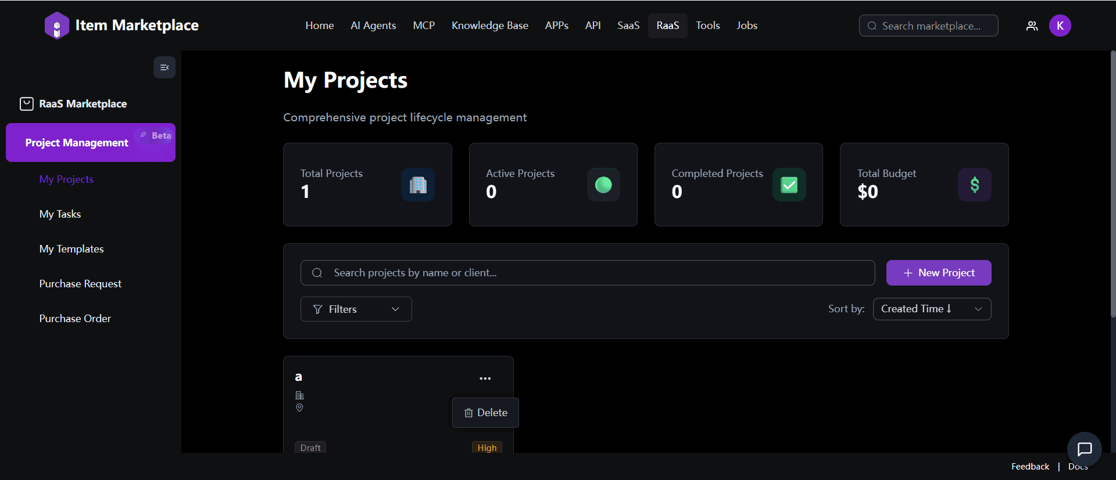Screen dimensions: 1116x480
Task: Click the Project Management Beta button
Action: tap(91, 142)
